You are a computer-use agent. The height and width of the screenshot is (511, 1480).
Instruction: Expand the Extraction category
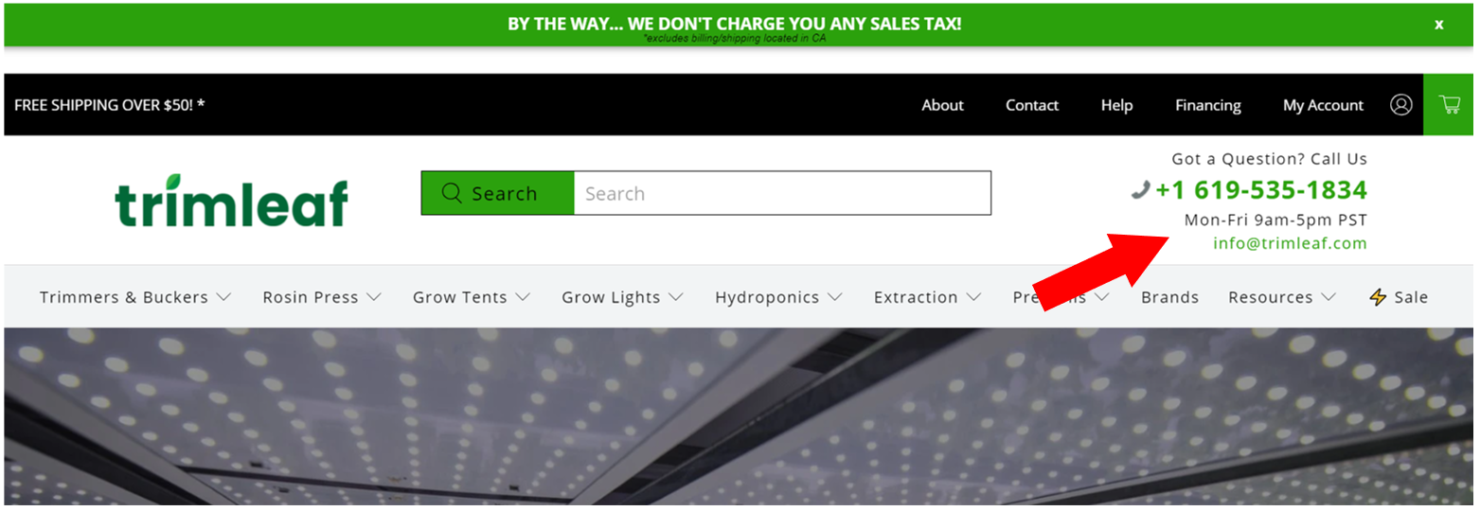(927, 297)
